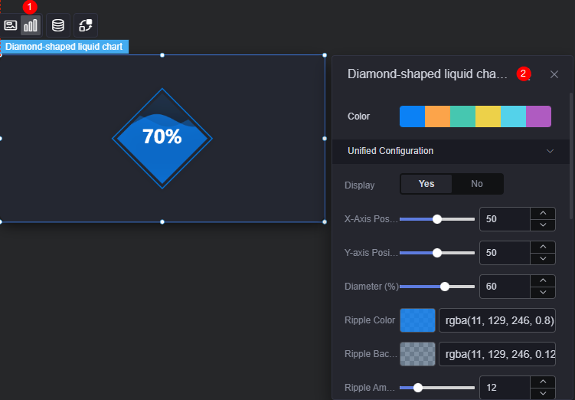The image size is (575, 400).
Task: Set Display to Yes
Action: pos(426,184)
